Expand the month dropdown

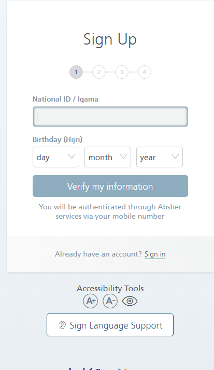point(108,157)
